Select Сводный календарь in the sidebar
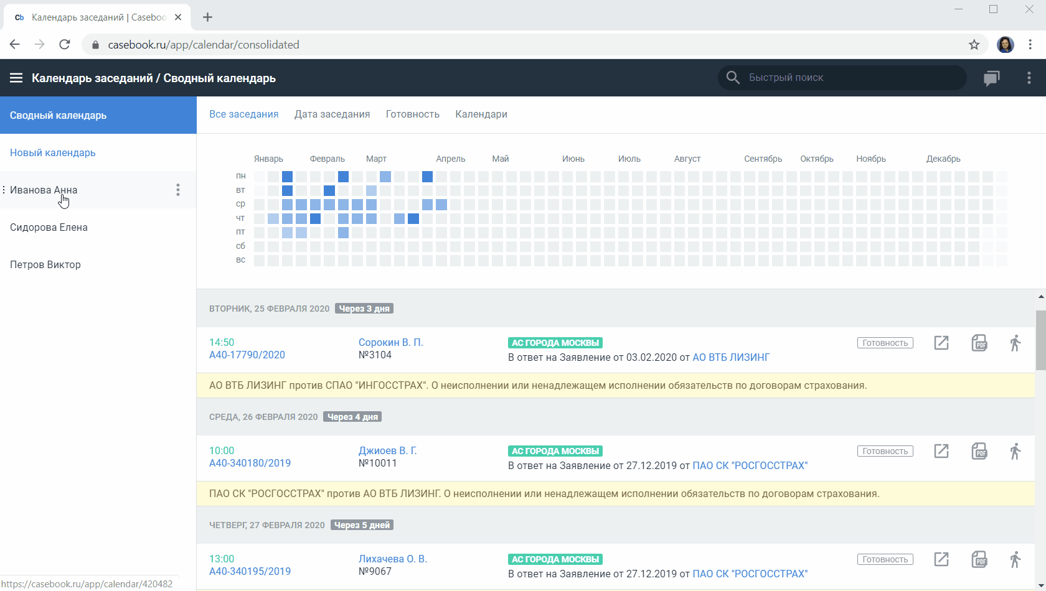 pyautogui.click(x=98, y=115)
